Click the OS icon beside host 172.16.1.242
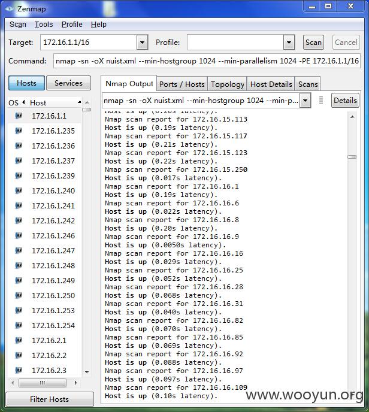The image size is (369, 412). [19, 220]
